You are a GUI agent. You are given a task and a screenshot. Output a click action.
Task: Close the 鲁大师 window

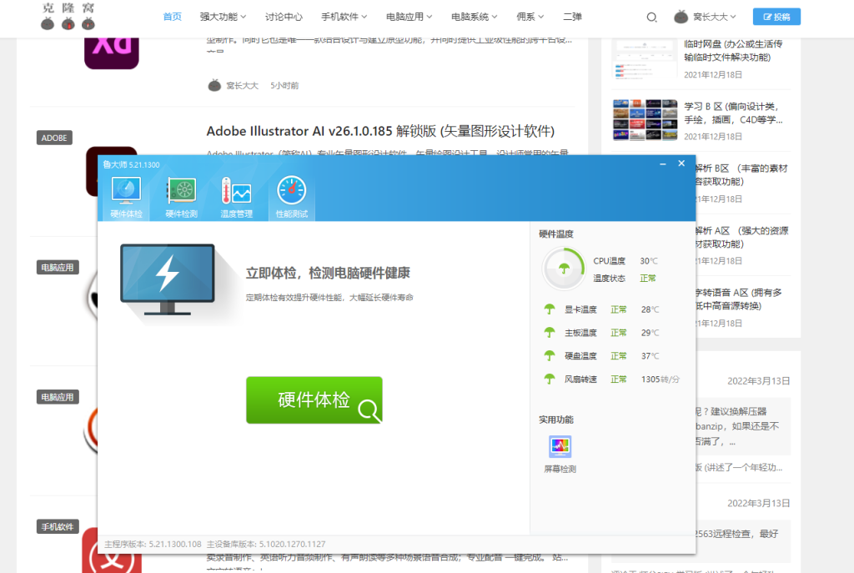[681, 163]
